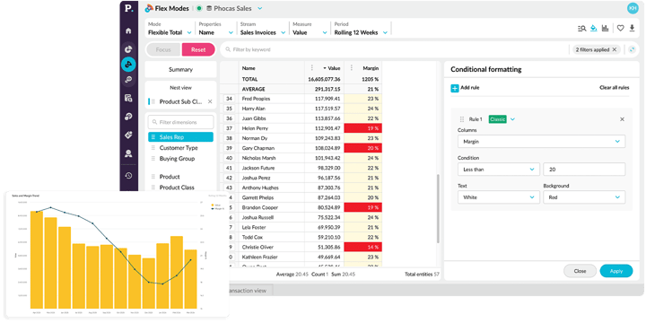The height and width of the screenshot is (323, 646).
Task: Select the Customer Type dimension
Action: [x=179, y=148]
